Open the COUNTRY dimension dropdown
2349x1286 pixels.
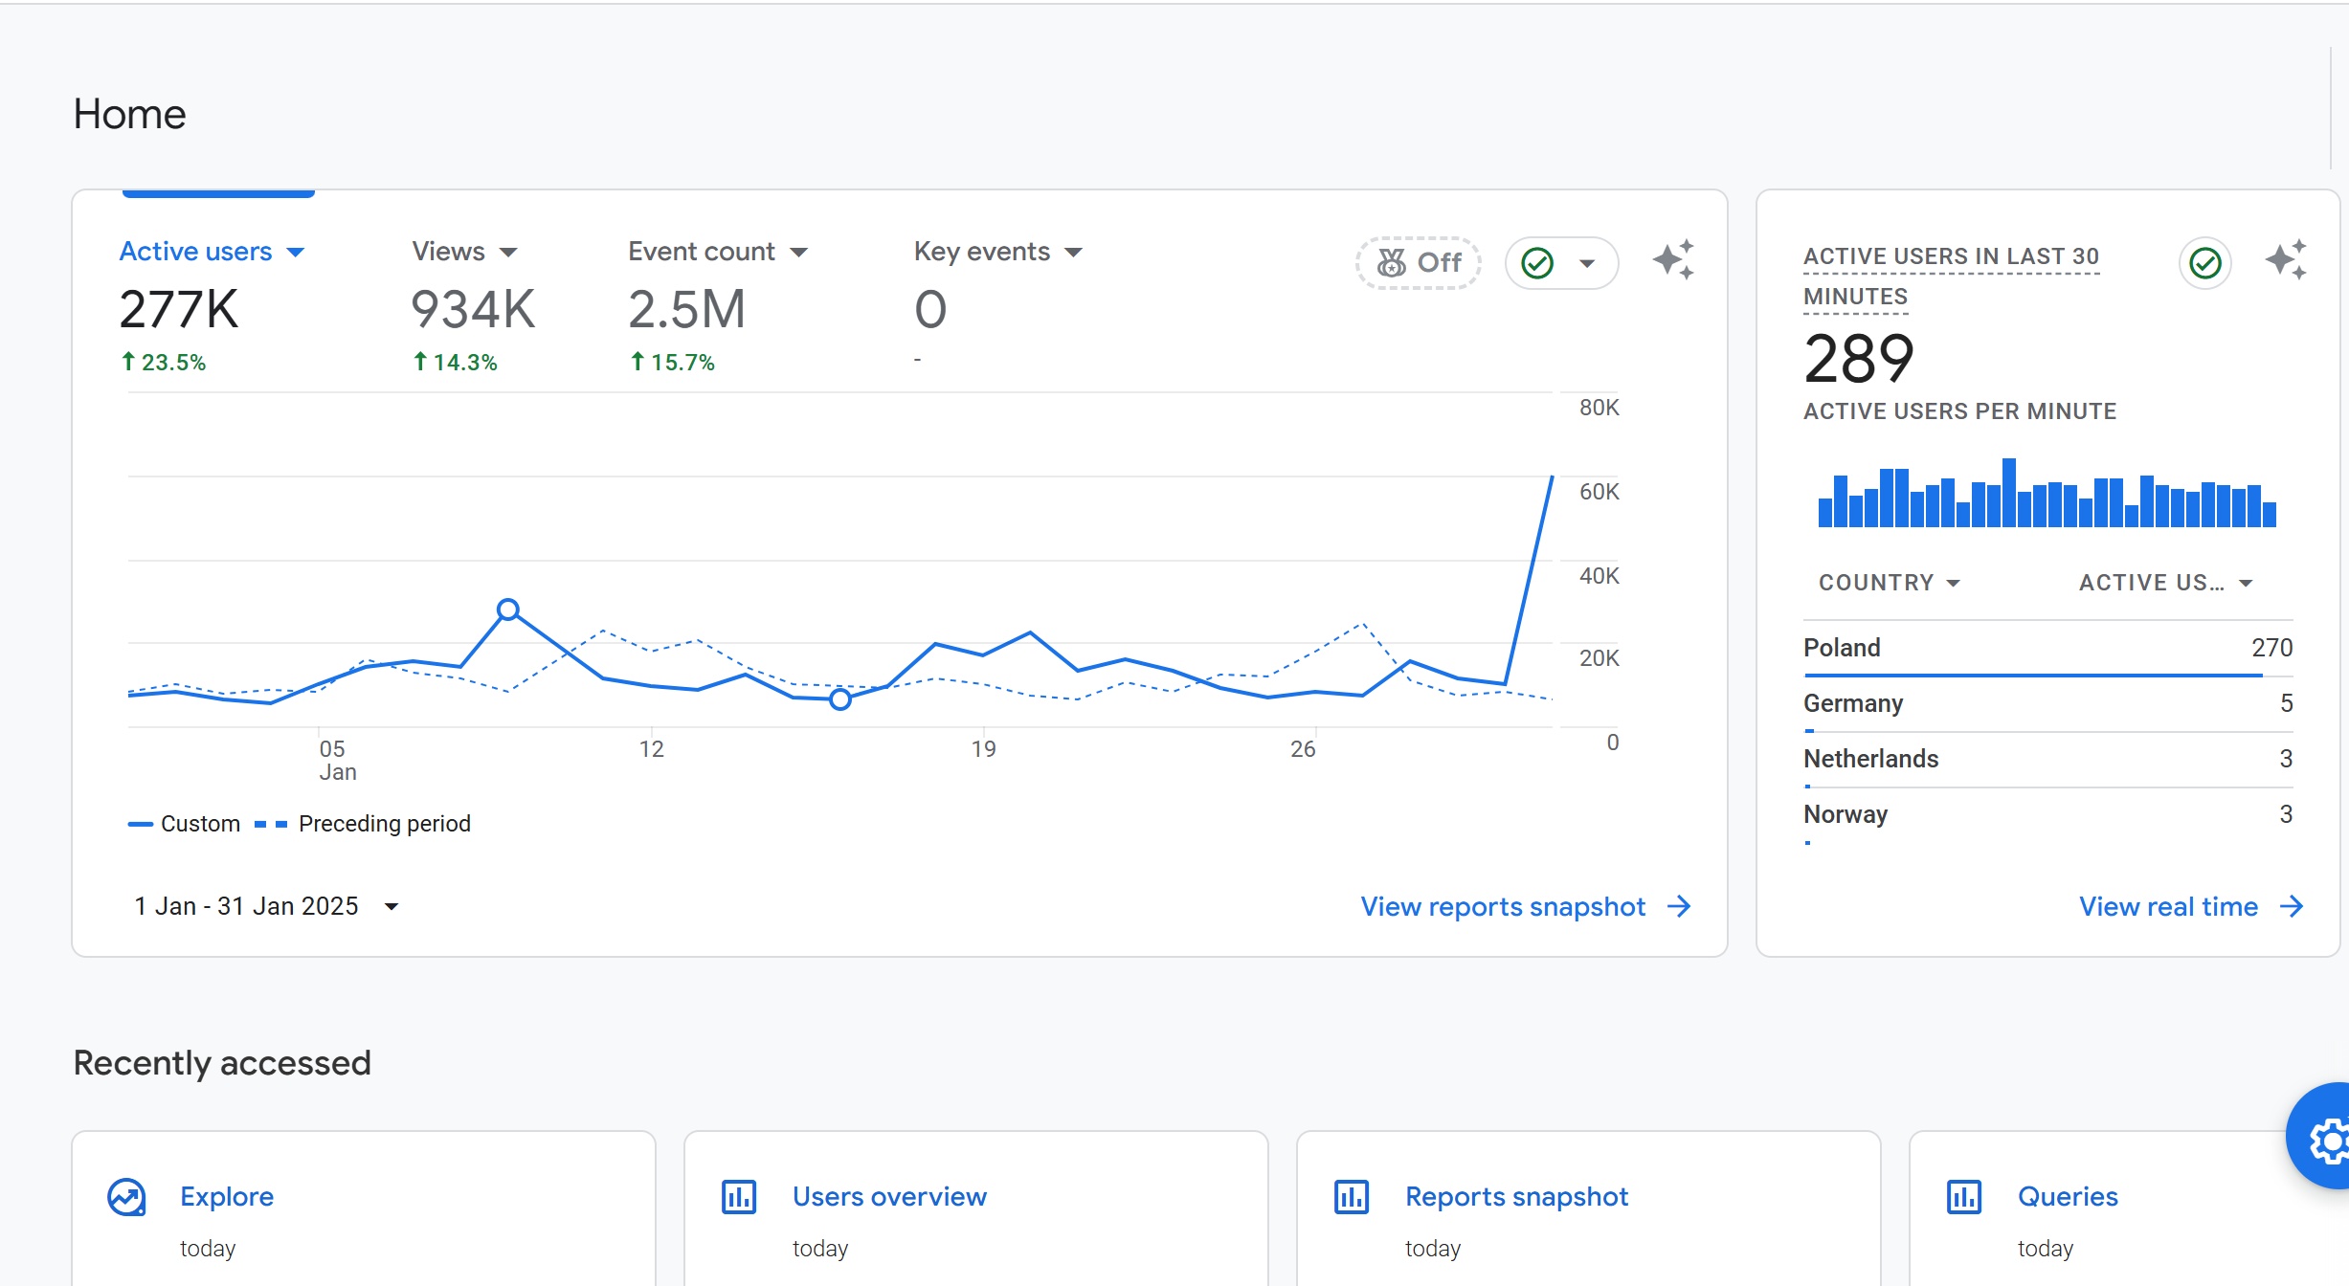(1890, 583)
